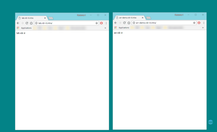Viewport: 217px width, 132px height.
Task: Show site info icon for lab.rdr-it.intra
Action: point(36,23)
